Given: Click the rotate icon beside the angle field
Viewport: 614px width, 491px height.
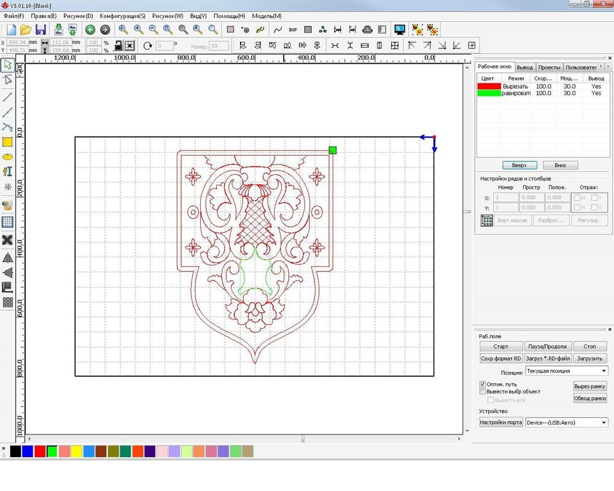Looking at the screenshot, I should tap(147, 46).
